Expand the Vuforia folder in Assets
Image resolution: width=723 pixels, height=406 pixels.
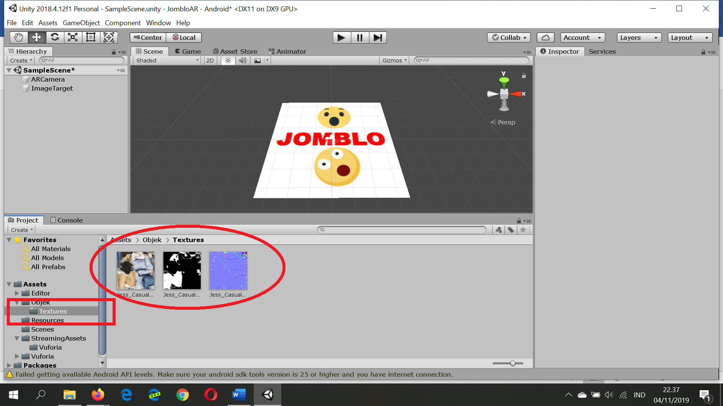coord(17,356)
